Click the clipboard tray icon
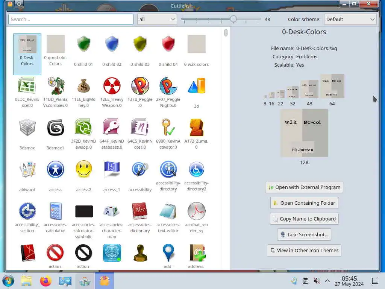The image size is (385, 289). tap(305, 281)
